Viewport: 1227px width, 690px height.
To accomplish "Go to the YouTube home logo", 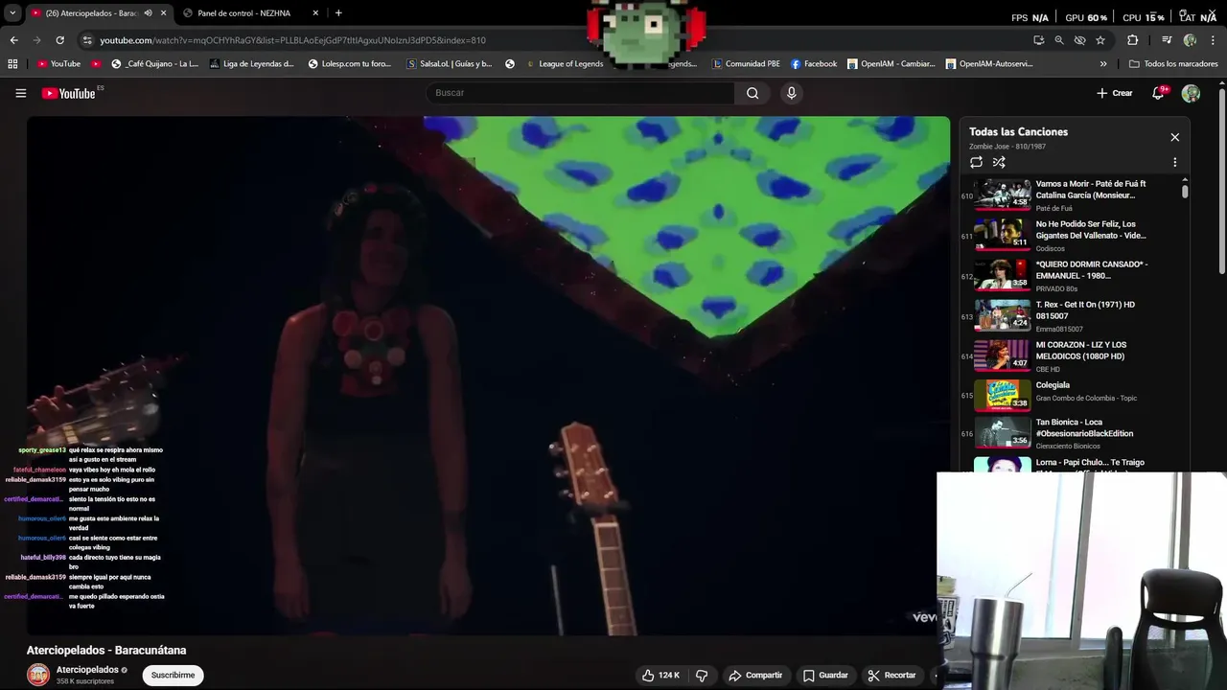I will (x=69, y=93).
